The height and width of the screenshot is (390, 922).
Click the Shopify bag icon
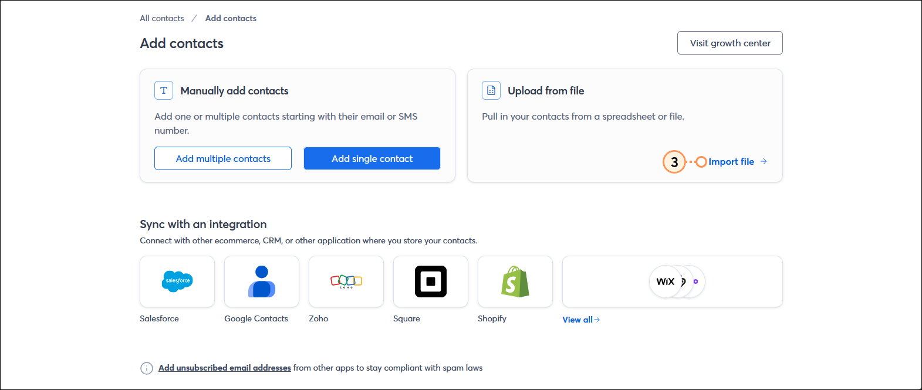(515, 282)
